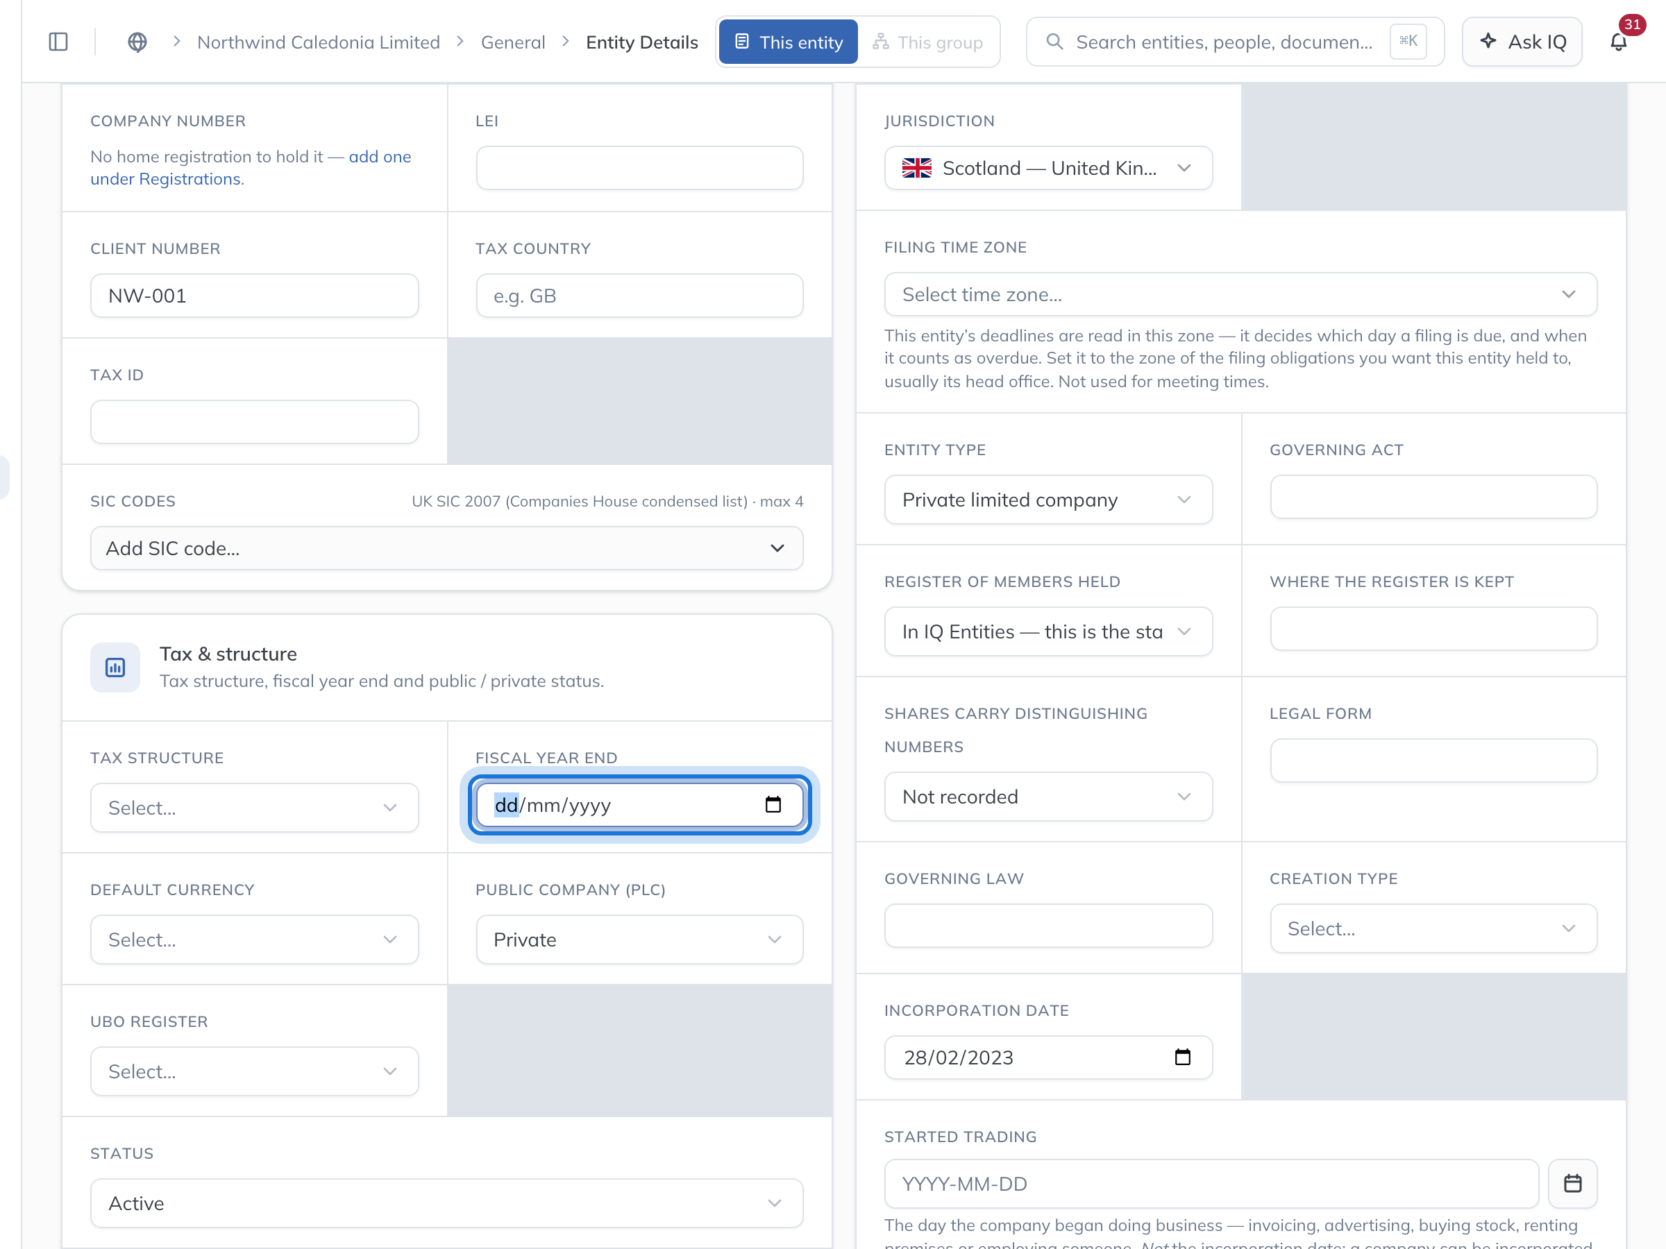Screen dimensions: 1666x1249
Task: Follow 'add one under Registrations' link
Action: pyautogui.click(x=251, y=168)
